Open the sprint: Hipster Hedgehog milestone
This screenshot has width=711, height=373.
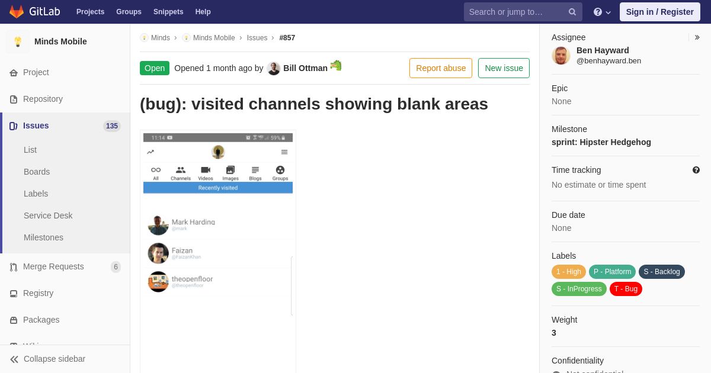coord(601,142)
